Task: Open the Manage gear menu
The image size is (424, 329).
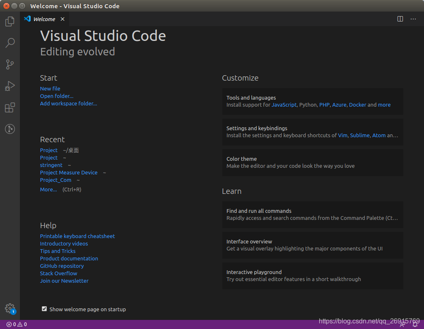Action: pos(10,308)
